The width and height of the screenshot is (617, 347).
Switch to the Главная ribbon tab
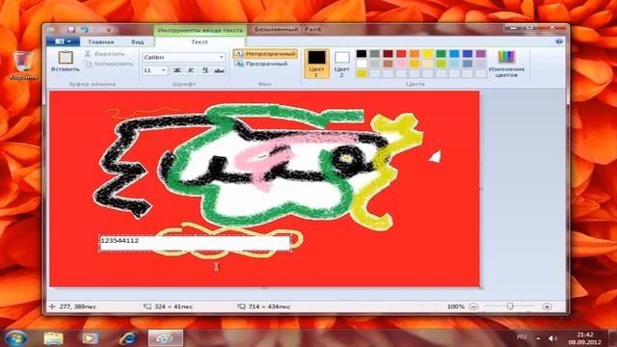[x=101, y=41]
